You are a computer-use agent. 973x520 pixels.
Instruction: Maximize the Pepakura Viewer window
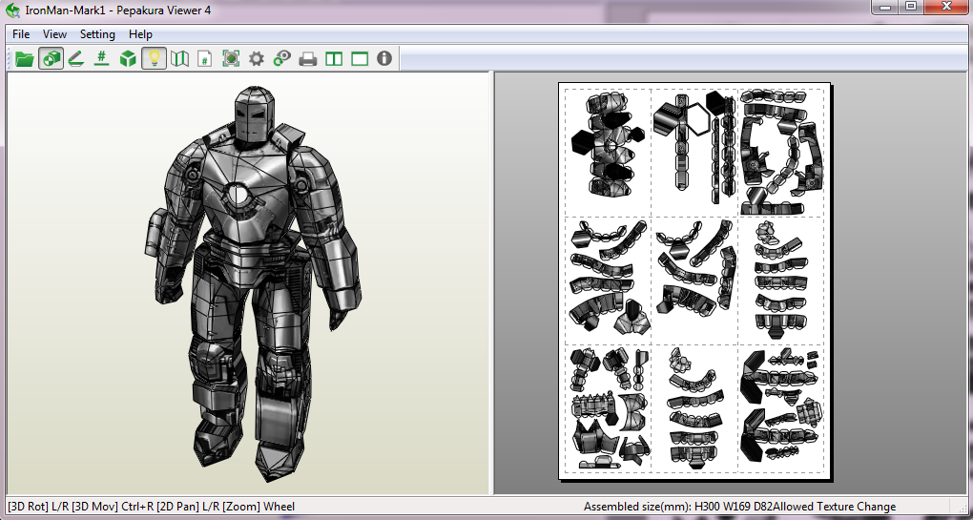point(910,7)
